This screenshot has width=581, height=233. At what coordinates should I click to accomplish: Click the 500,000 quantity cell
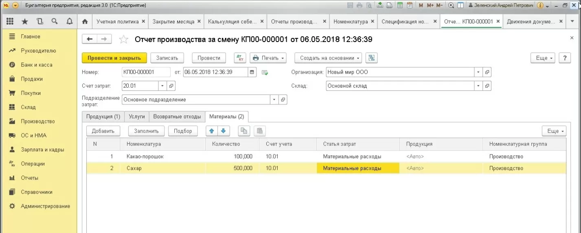point(232,168)
